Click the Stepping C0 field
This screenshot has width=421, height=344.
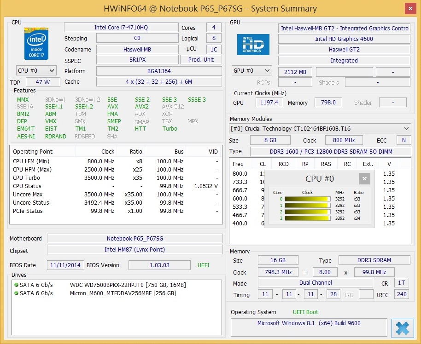(x=137, y=38)
